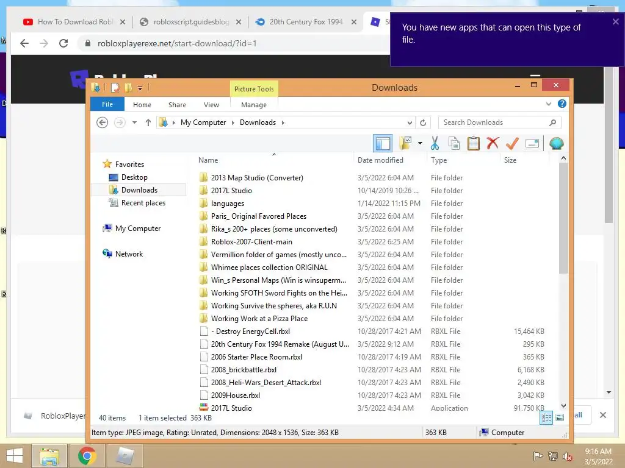Screen dimensions: 625x468
Task: Click the orange checkmark Properties icon
Action: tap(512, 143)
